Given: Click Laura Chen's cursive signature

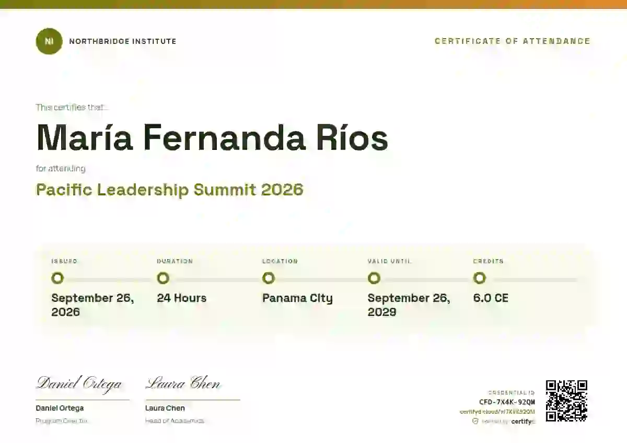Looking at the screenshot, I should click(183, 383).
